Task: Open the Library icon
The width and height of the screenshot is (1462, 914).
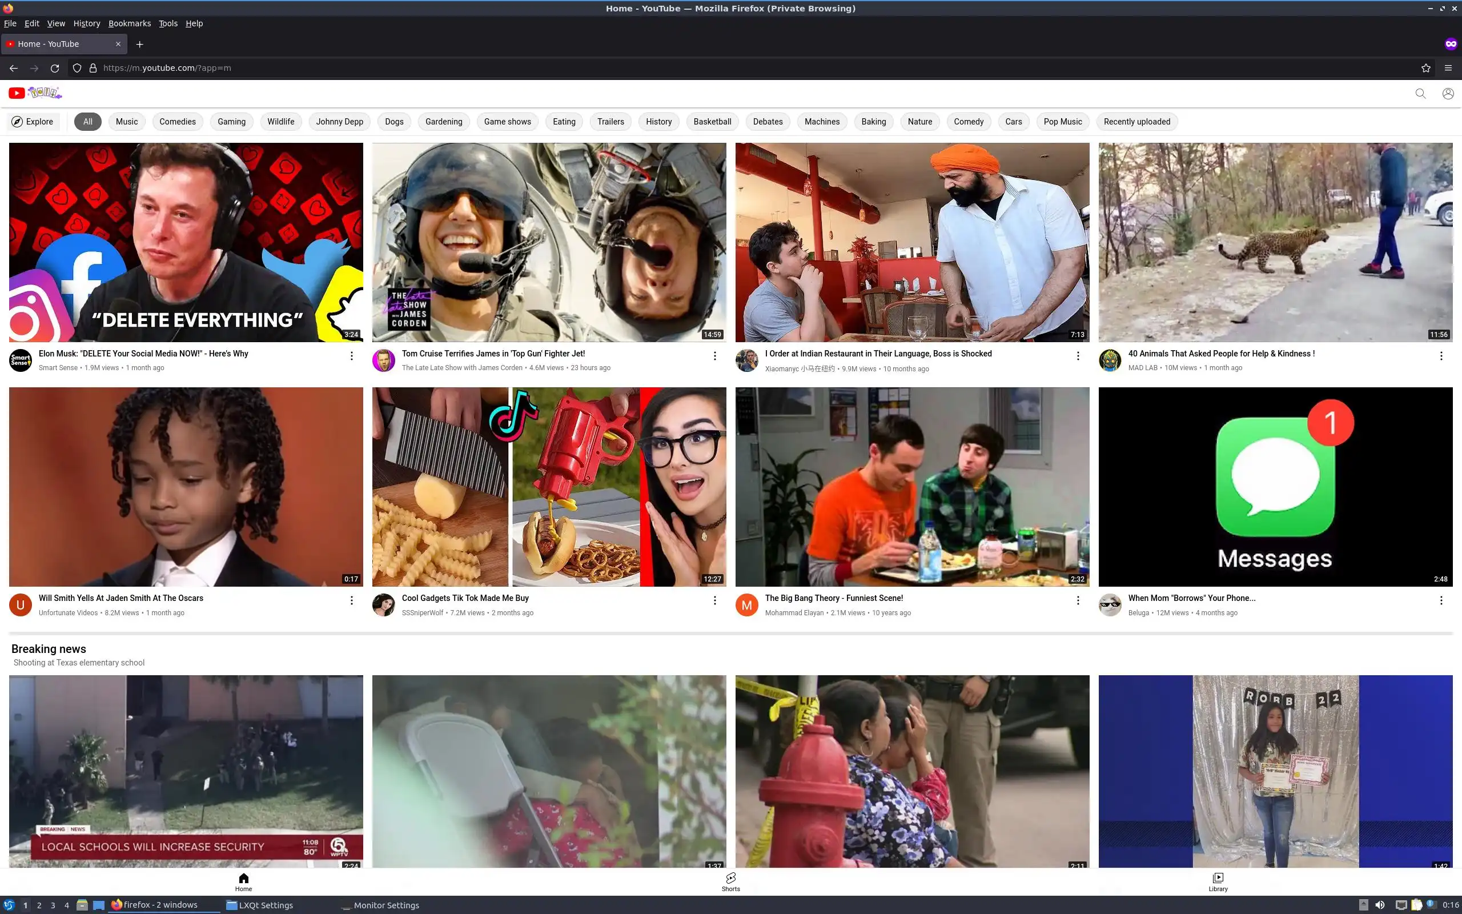Action: click(x=1218, y=881)
